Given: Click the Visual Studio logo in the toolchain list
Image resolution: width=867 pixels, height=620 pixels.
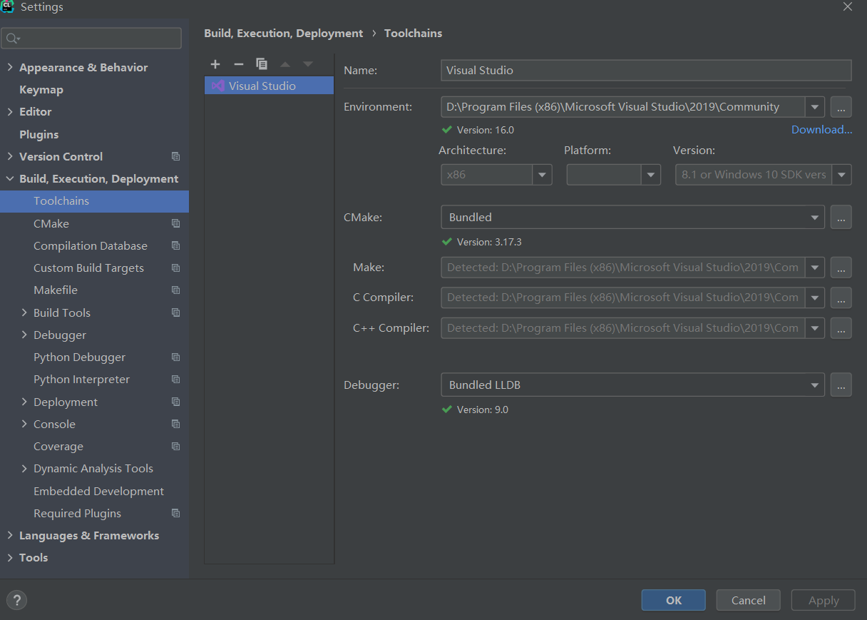Looking at the screenshot, I should [217, 85].
